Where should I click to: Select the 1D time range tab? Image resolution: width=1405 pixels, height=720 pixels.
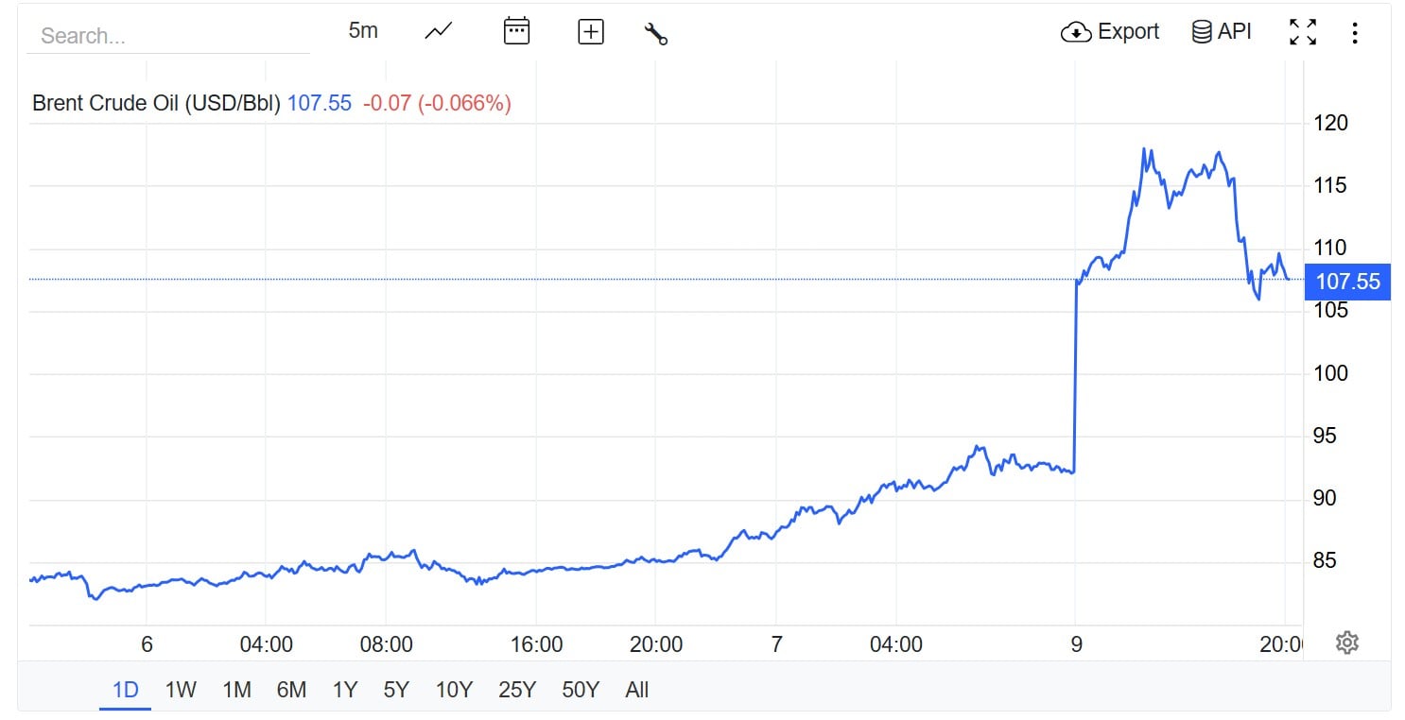coord(126,690)
